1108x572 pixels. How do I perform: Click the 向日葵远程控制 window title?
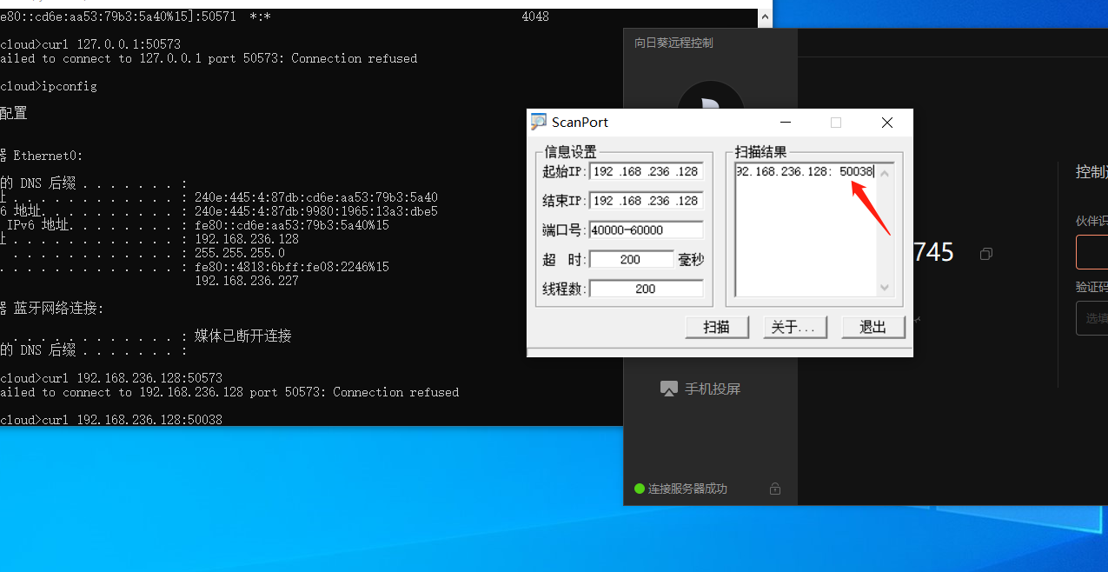coord(674,43)
